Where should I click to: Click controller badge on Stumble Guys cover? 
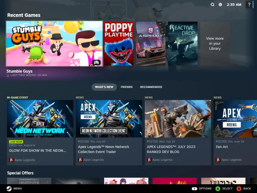tap(96, 62)
